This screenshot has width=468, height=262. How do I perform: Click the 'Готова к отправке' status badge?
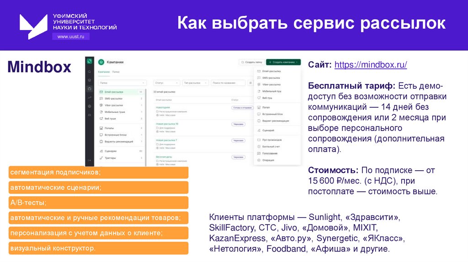pyautogui.click(x=242, y=108)
